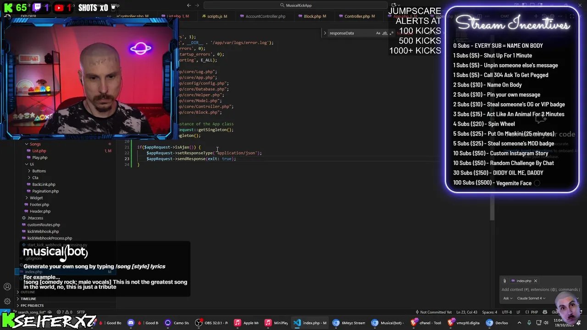587x330 pixels.
Task: Click the errors and warnings count in the status bar
Action: (65, 312)
